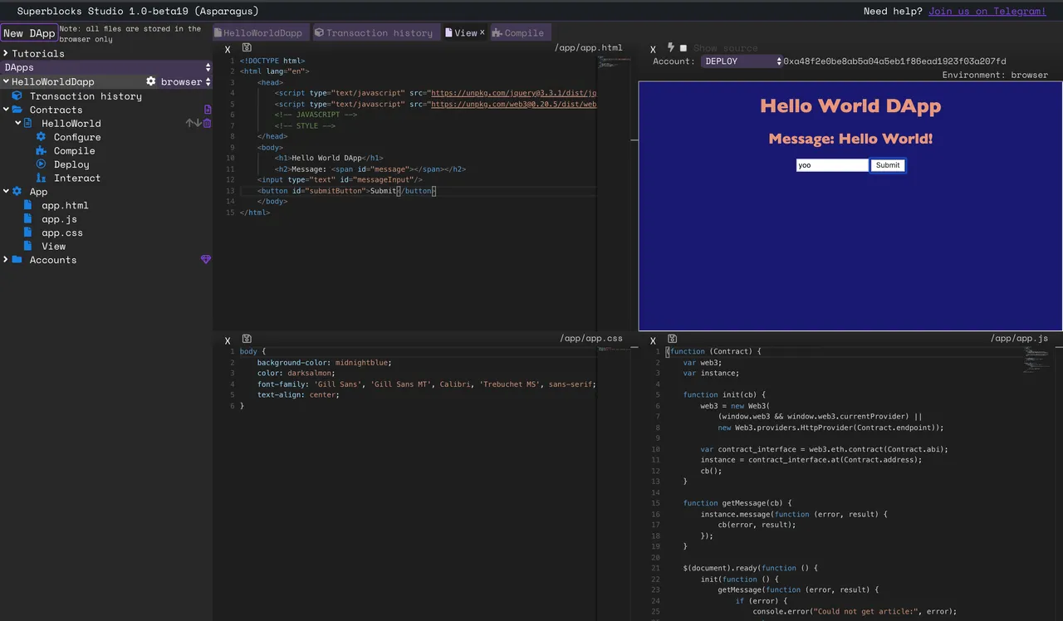
Task: Move HelloWorld contract up with up arrow
Action: pyautogui.click(x=189, y=123)
